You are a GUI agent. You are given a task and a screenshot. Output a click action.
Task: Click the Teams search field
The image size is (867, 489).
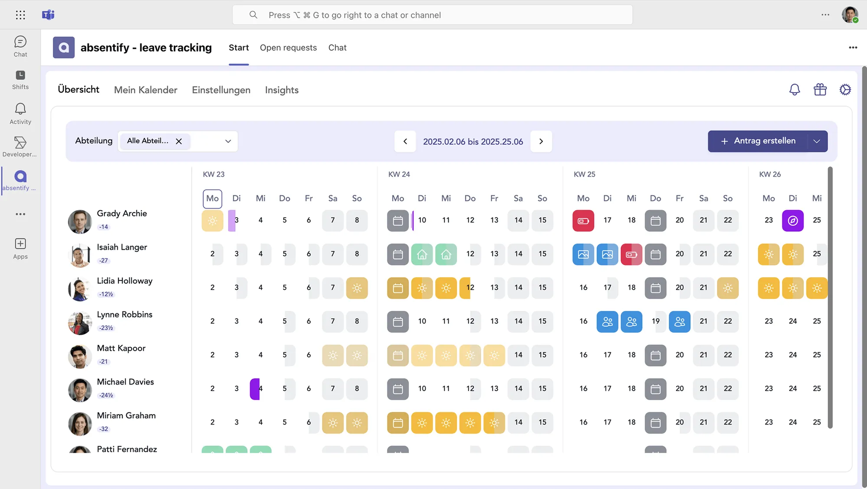[x=432, y=15]
